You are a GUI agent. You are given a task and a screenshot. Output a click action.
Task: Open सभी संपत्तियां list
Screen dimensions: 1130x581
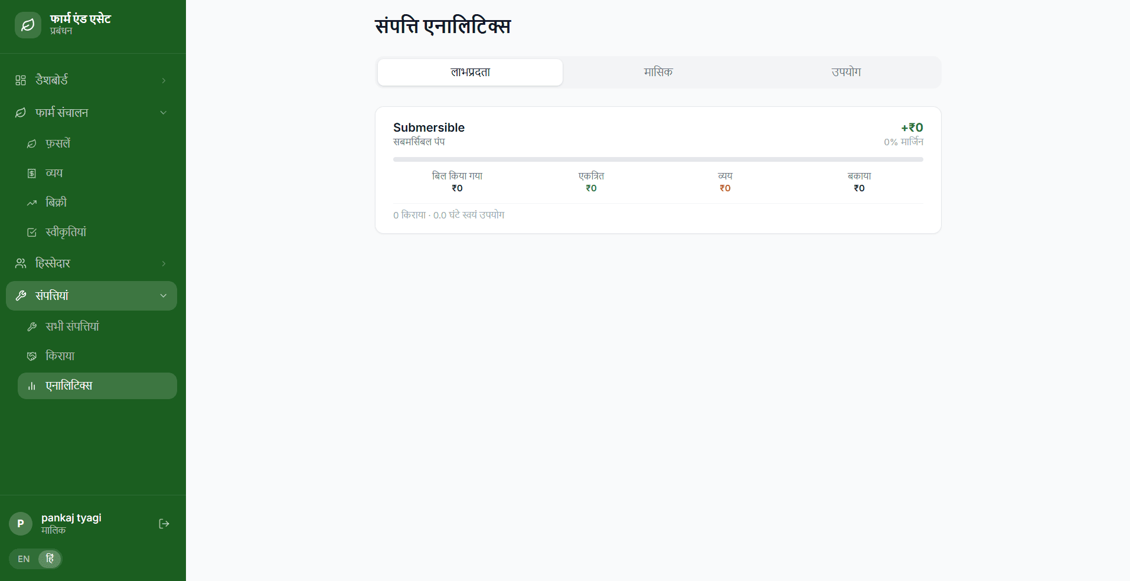(97, 327)
